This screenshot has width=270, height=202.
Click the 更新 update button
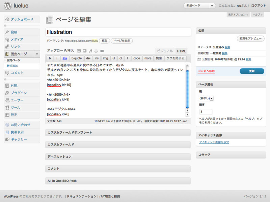(x=251, y=71)
